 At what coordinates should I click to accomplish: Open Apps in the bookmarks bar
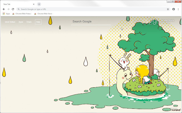(6, 14)
